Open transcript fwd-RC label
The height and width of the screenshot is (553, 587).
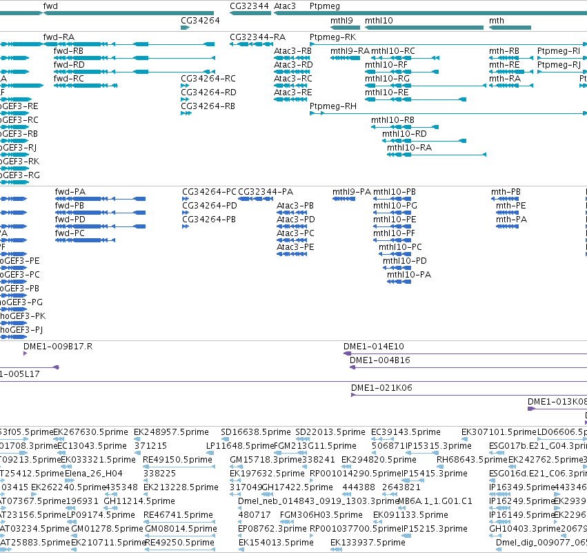pos(68,79)
